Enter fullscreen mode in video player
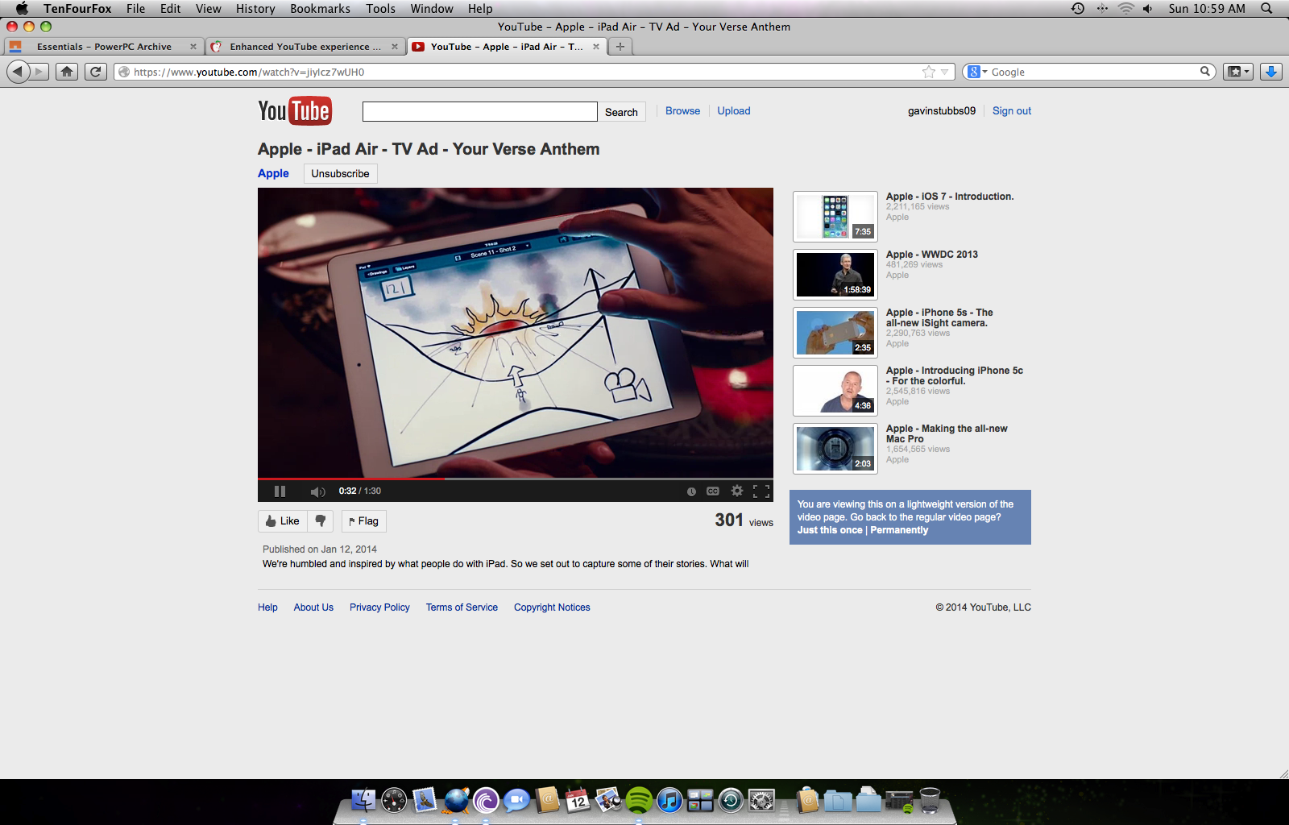This screenshot has width=1289, height=825. pyautogui.click(x=761, y=491)
